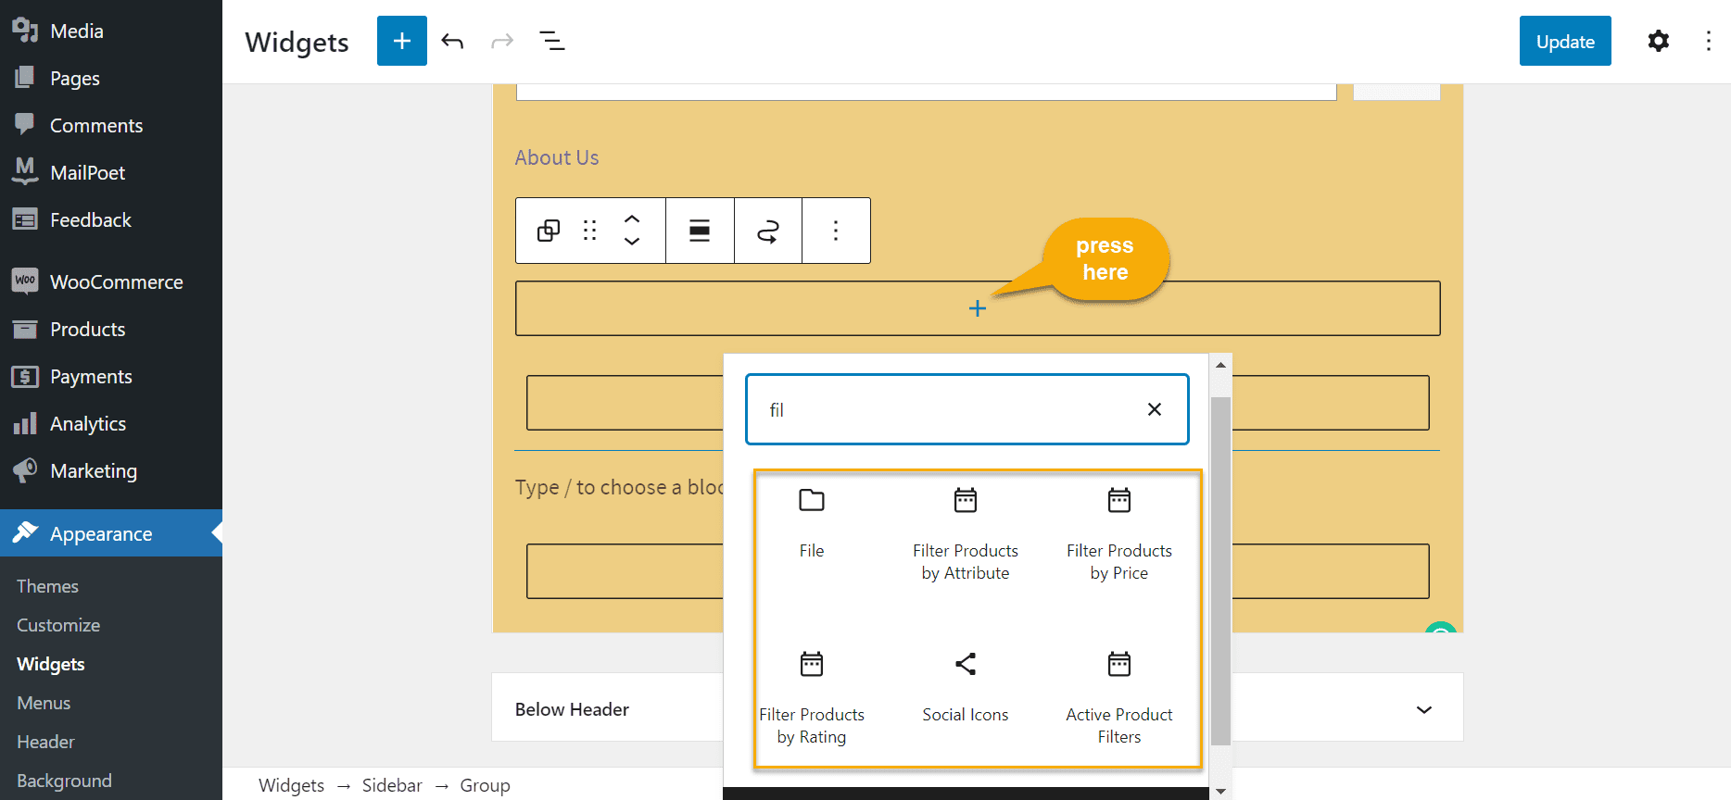Click the inserter popup scrollbar up arrow
The height and width of the screenshot is (800, 1731).
(1221, 365)
